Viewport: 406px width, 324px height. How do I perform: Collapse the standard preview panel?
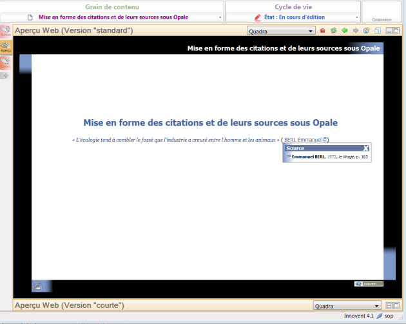[389, 30]
